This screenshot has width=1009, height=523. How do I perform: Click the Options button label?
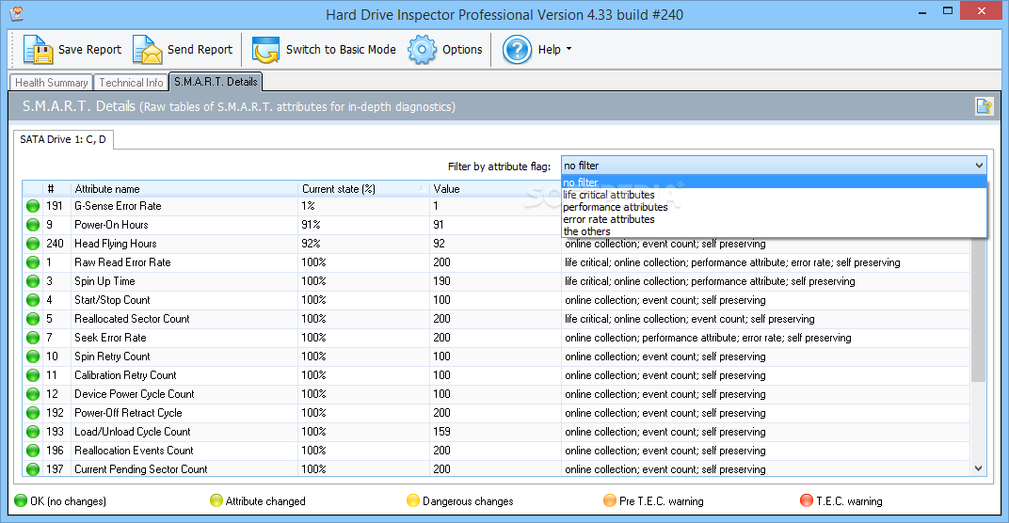[x=462, y=50]
